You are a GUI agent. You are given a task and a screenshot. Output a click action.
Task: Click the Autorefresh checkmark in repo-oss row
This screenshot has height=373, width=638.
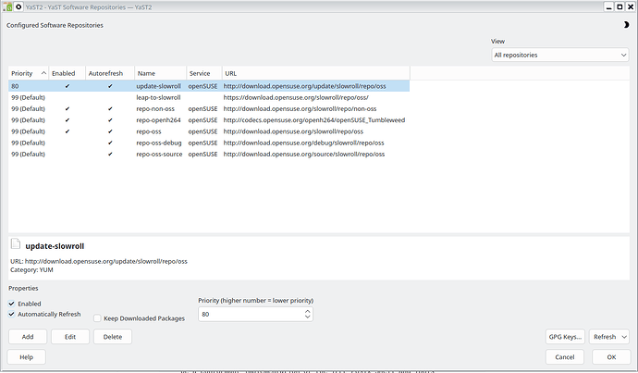pyautogui.click(x=110, y=131)
